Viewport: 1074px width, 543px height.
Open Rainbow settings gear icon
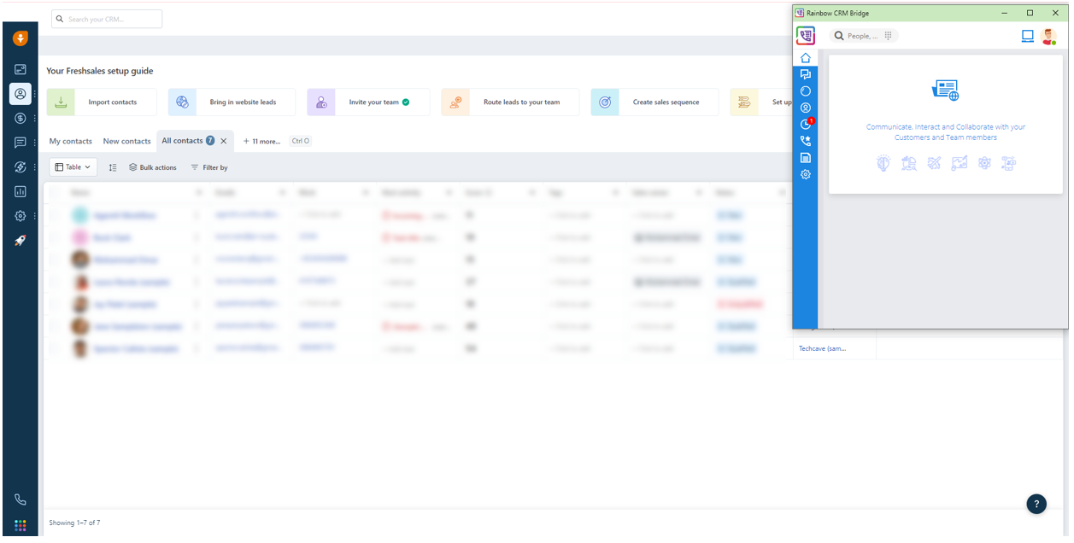pyautogui.click(x=805, y=175)
